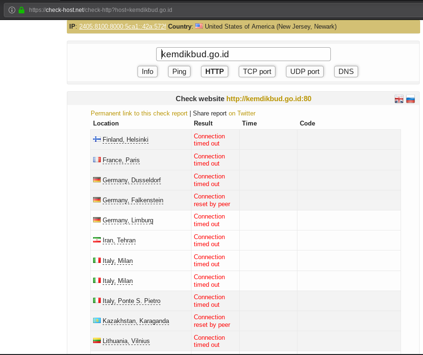Click the New Jersey, Newark location text
Image resolution: width=423 pixels, height=355 pixels.
(307, 26)
